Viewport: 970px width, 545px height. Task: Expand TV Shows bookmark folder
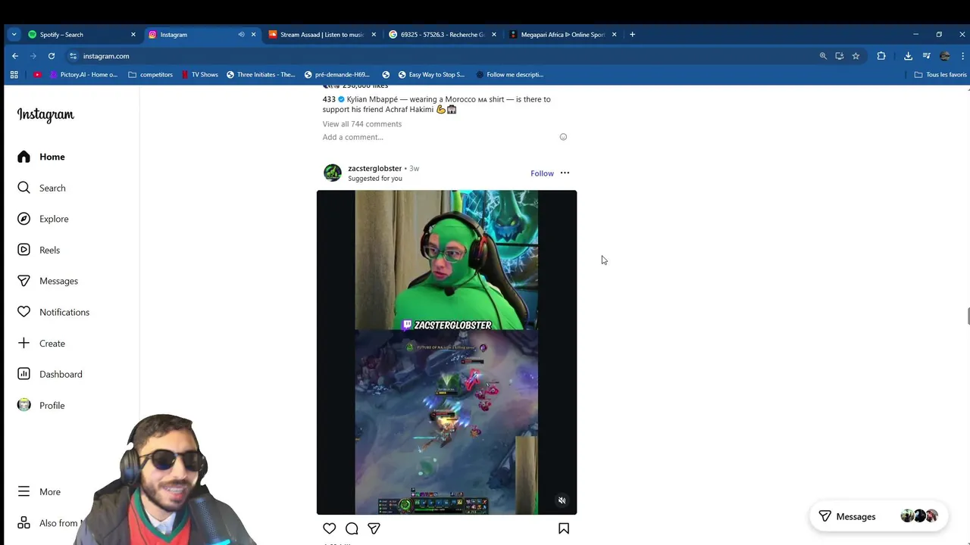(199, 74)
